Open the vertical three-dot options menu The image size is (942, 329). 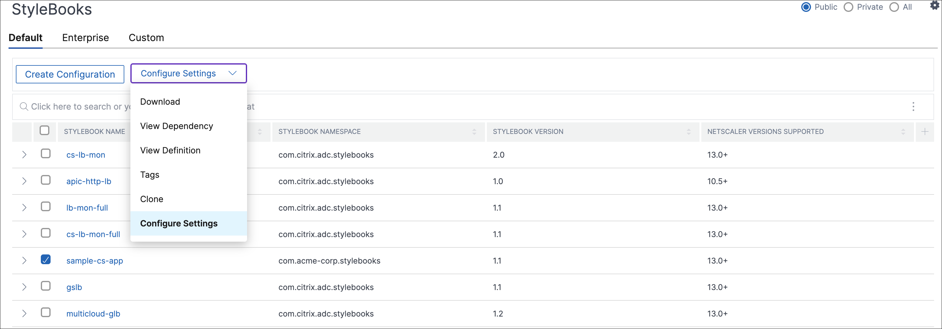click(913, 107)
